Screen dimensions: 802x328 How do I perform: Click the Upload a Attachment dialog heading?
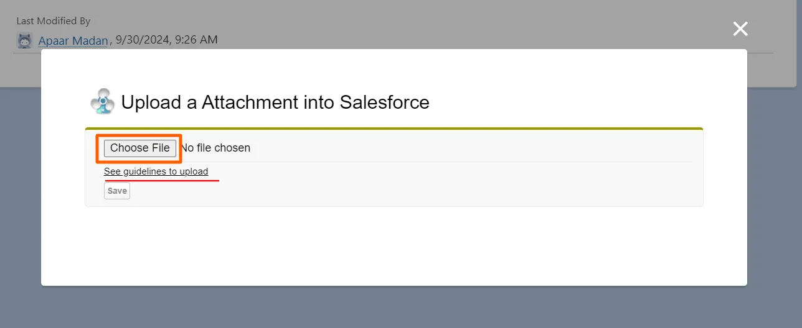point(275,102)
